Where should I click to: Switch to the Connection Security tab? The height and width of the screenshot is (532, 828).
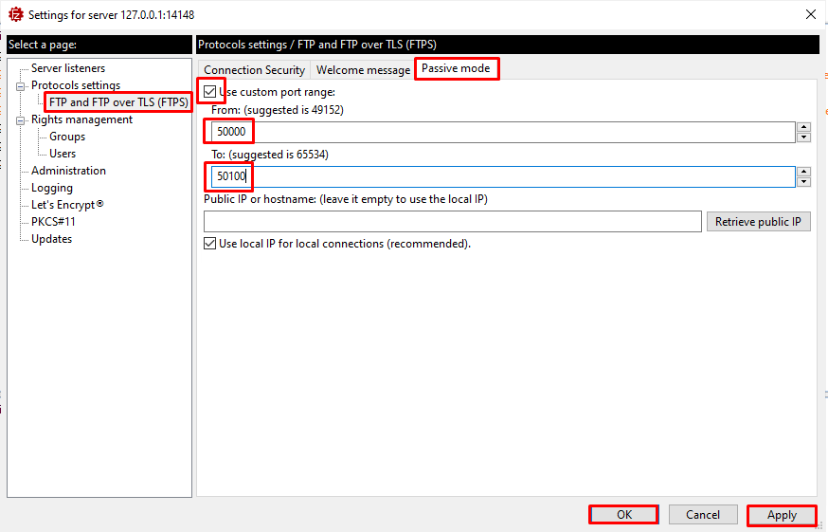pos(254,70)
